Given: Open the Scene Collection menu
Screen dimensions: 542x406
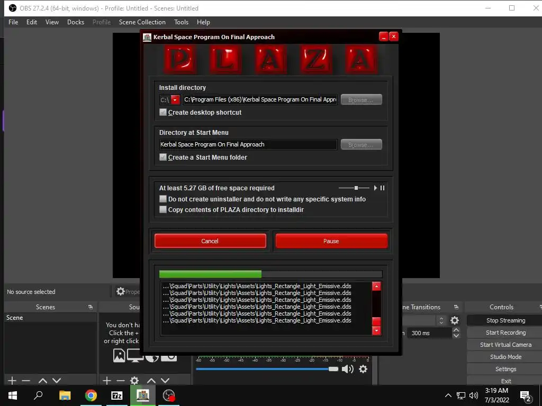Looking at the screenshot, I should tap(142, 22).
